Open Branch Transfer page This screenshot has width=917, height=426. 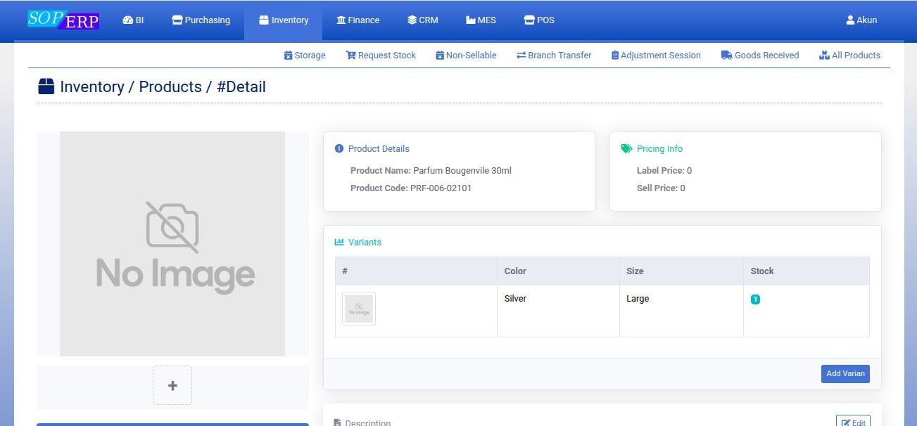[x=554, y=55]
